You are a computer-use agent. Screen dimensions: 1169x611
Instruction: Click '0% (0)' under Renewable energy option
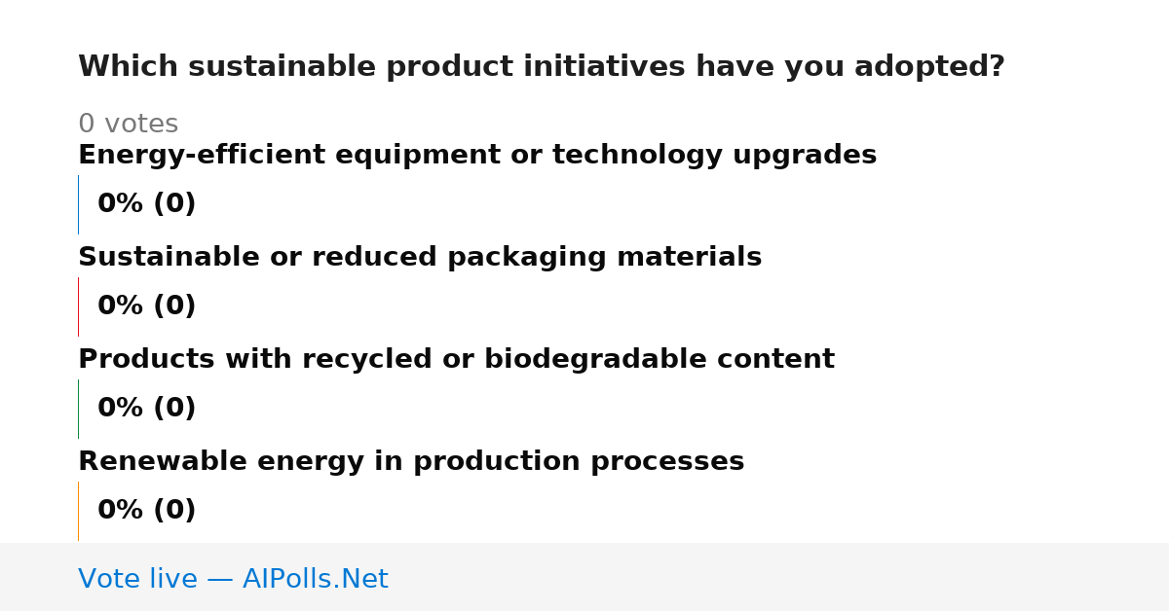coord(146,511)
